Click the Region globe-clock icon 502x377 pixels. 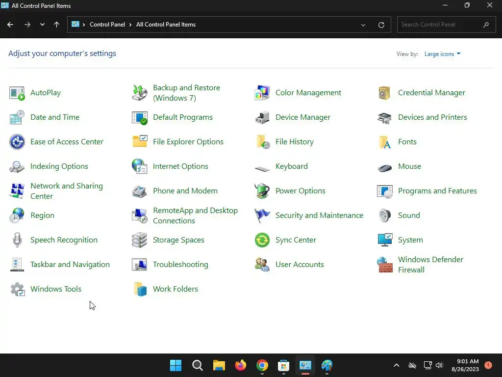pos(17,215)
